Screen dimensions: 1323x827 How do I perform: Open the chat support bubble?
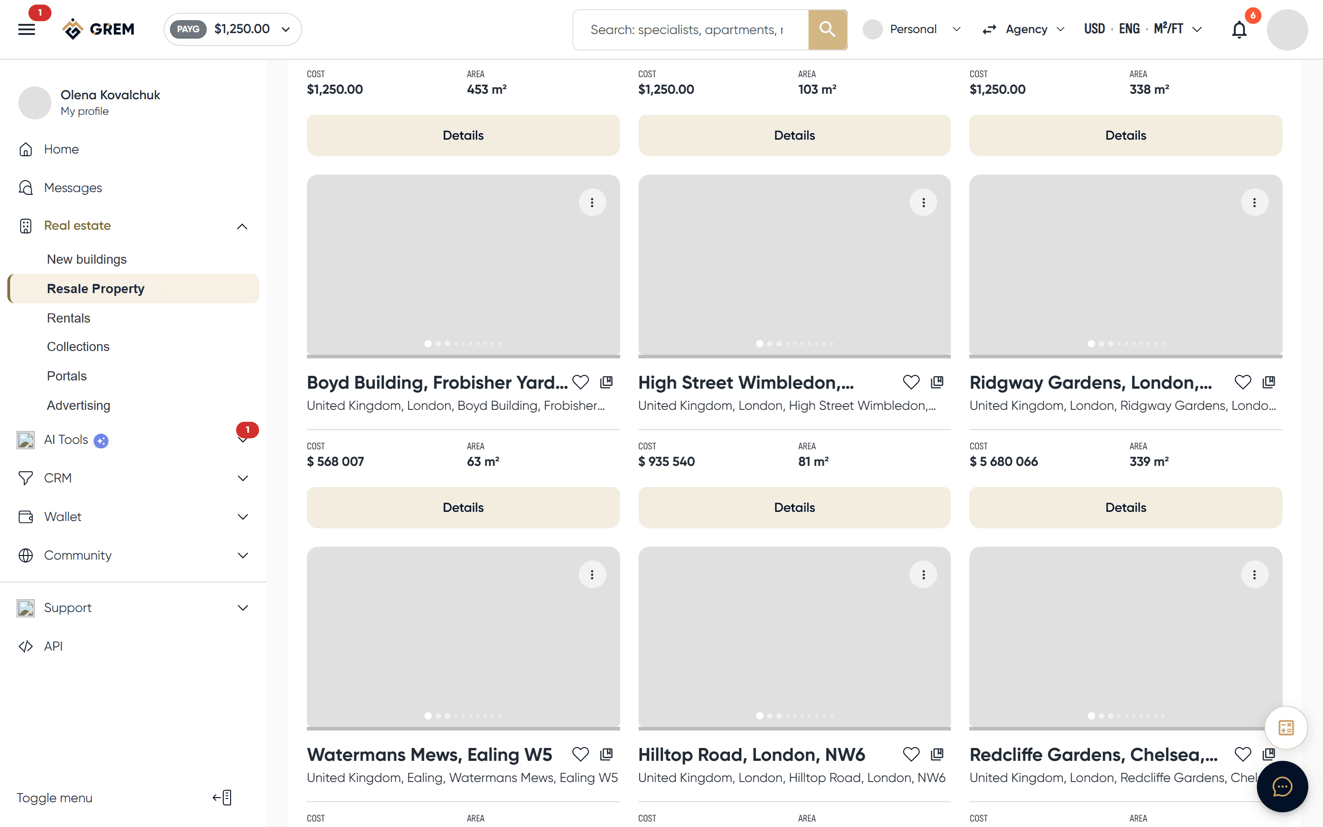(x=1282, y=787)
